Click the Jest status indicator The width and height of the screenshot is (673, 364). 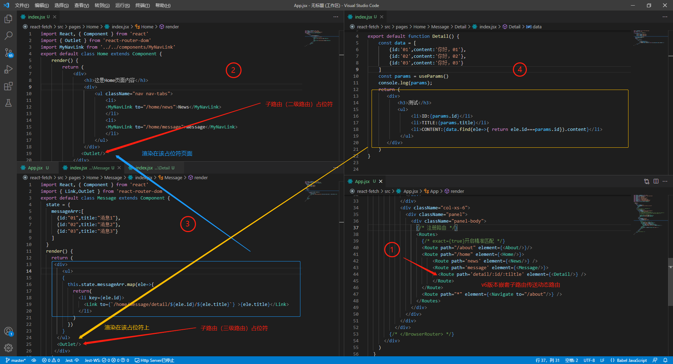[72, 360]
